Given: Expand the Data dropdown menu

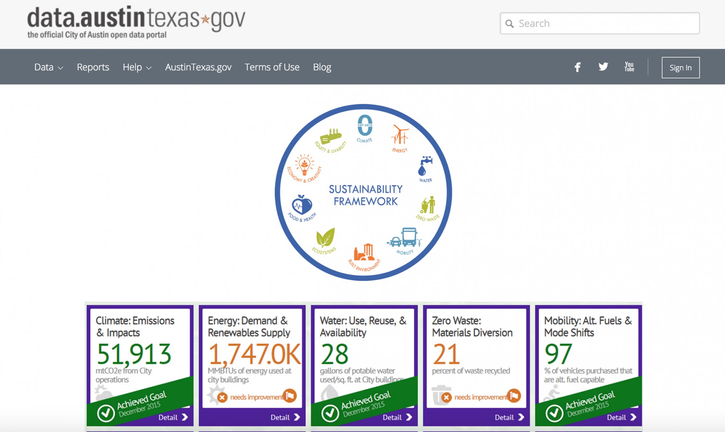Looking at the screenshot, I should [x=49, y=67].
